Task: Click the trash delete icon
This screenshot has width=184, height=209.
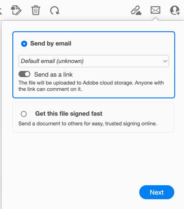Action: click(x=35, y=10)
